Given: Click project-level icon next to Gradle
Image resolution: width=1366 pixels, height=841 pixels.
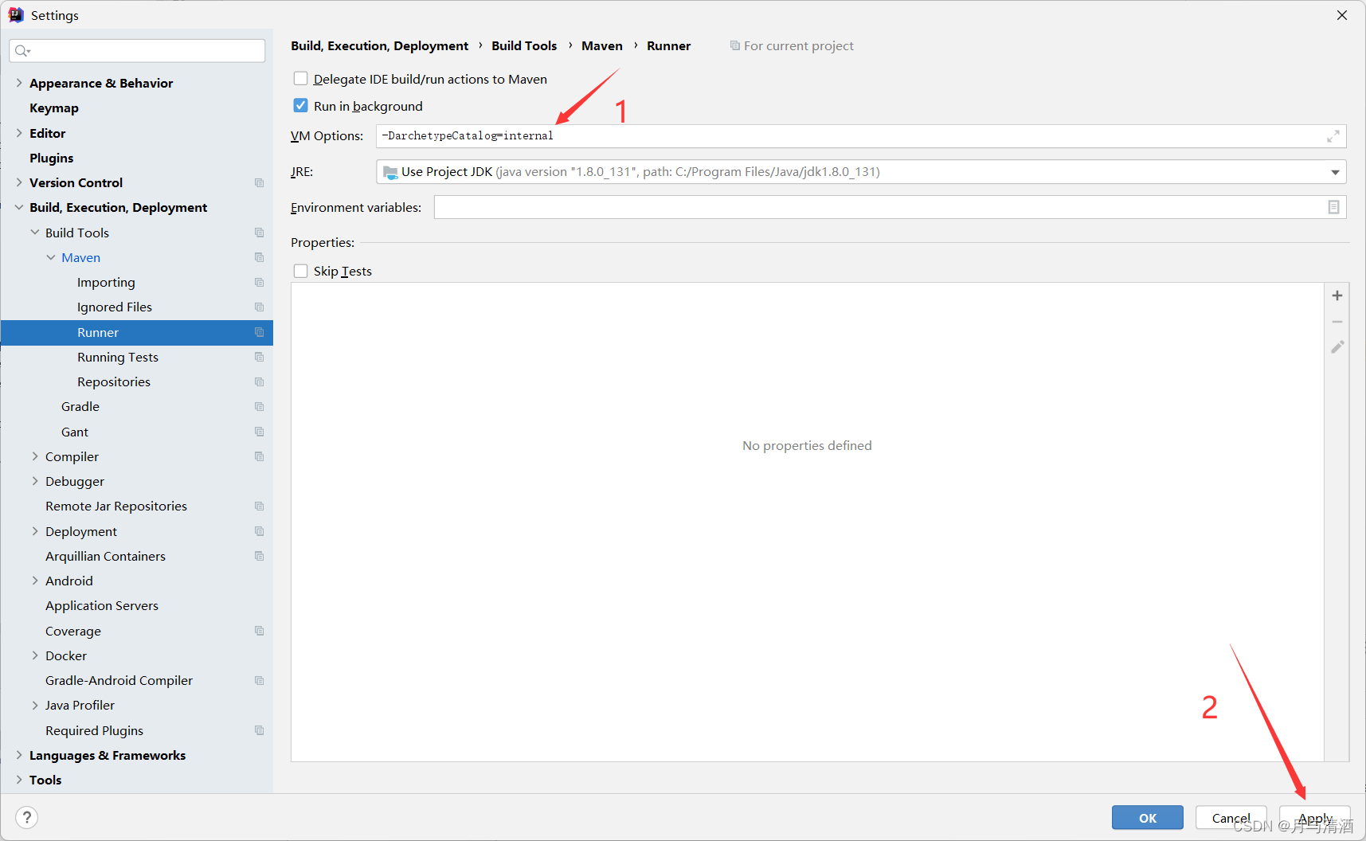Looking at the screenshot, I should tap(259, 406).
